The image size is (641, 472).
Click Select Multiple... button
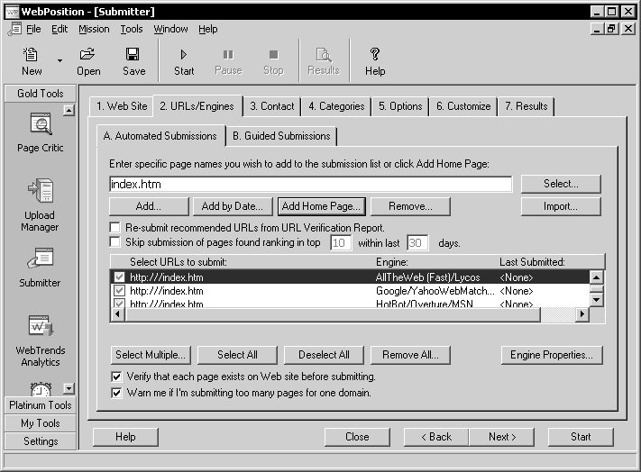point(151,355)
